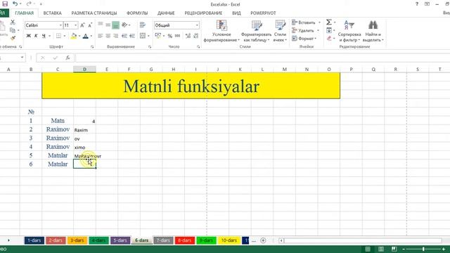
Task: Save workbook via quick access icon
Action: point(5,4)
